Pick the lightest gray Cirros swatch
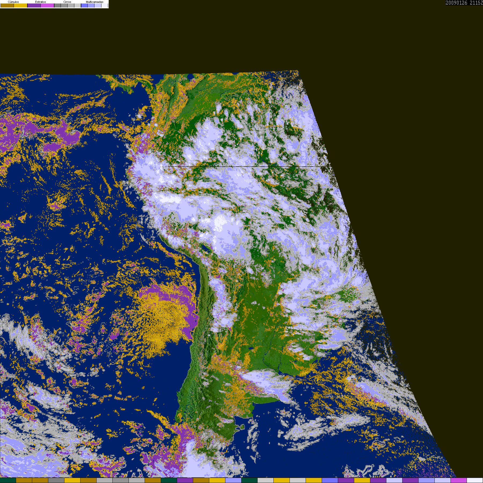 tap(78, 5)
